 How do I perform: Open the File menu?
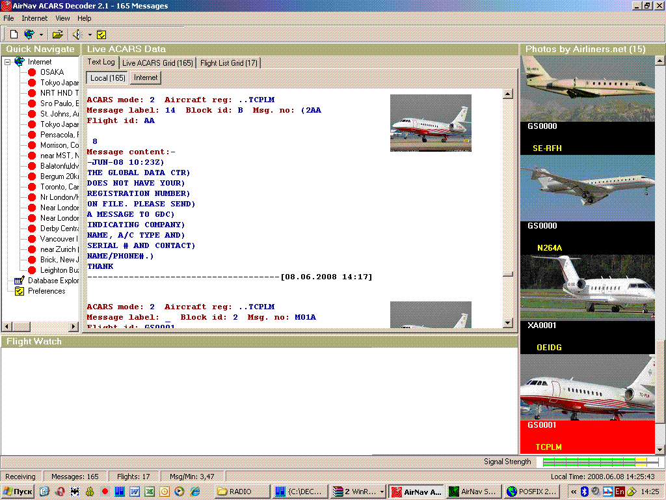pos(8,18)
